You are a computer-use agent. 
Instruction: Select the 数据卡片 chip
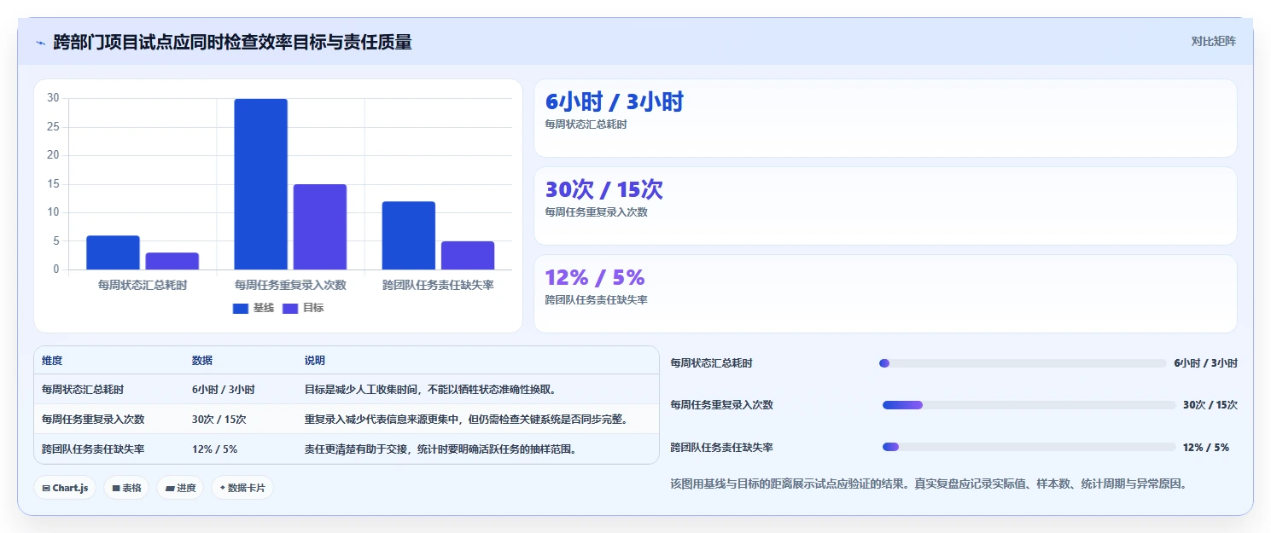click(x=242, y=488)
